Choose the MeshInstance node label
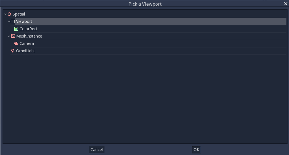Viewport: 289px width, 155px height. 29,36
